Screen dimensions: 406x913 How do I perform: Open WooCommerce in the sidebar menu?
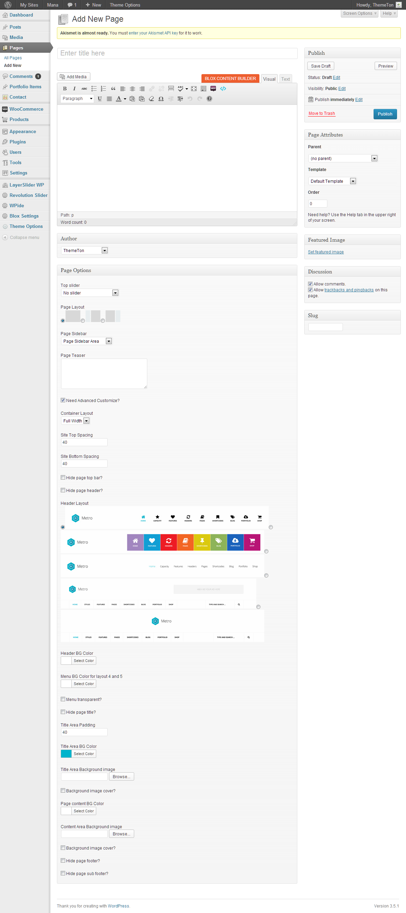click(x=26, y=109)
